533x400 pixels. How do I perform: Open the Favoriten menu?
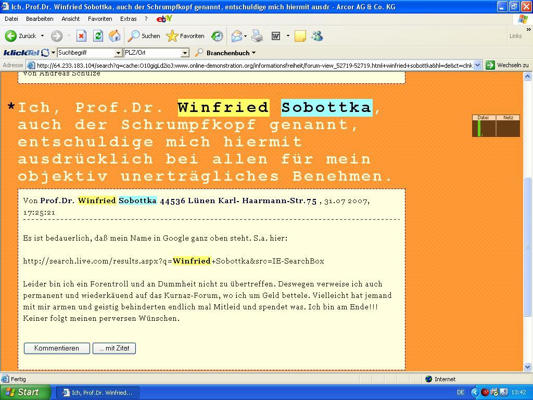100,19
